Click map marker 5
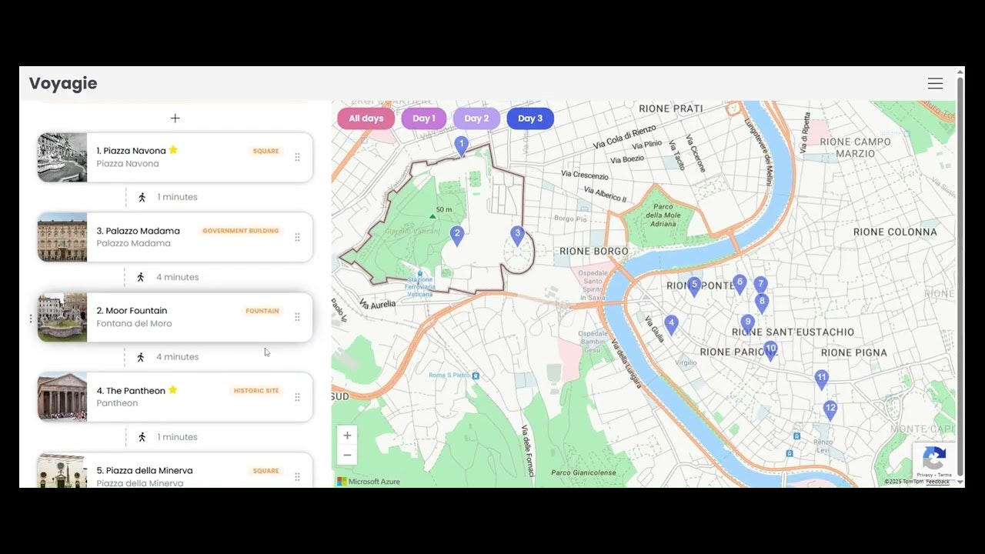985x554 pixels. point(694,286)
